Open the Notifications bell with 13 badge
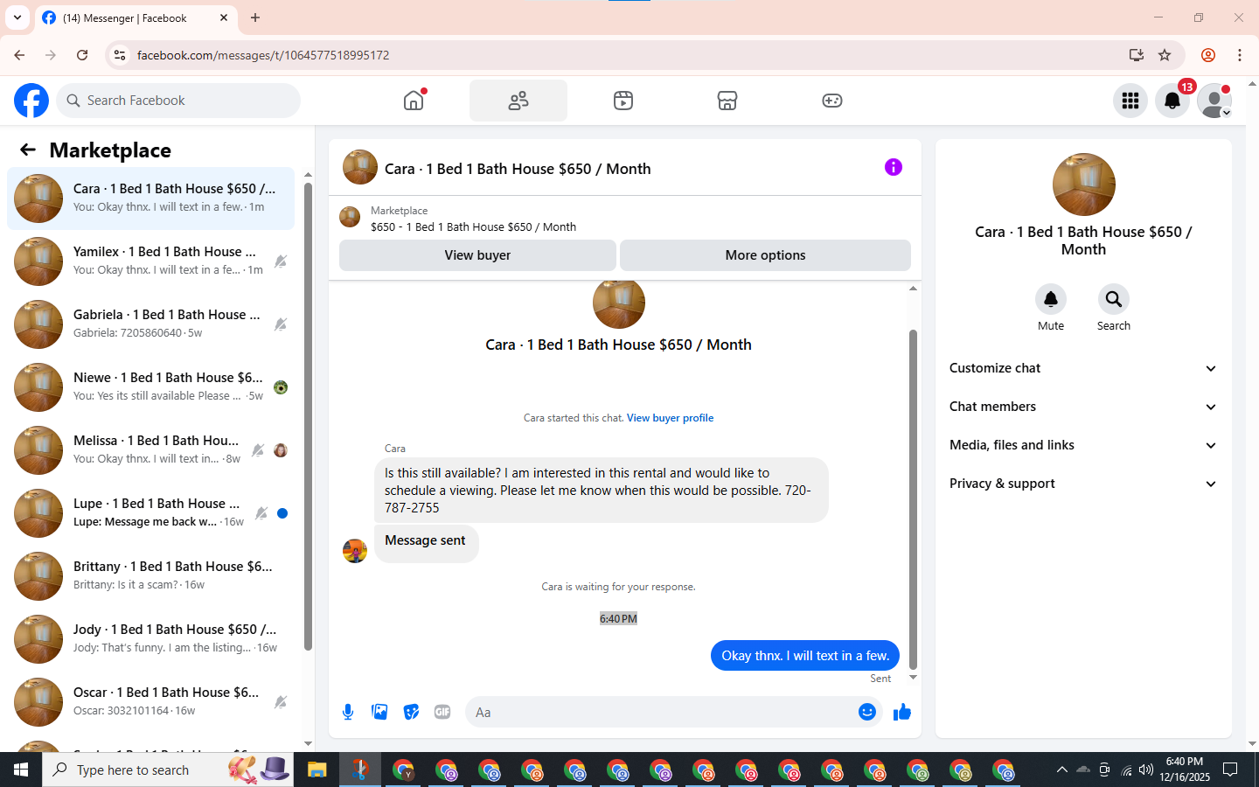1259x787 pixels. [1172, 101]
